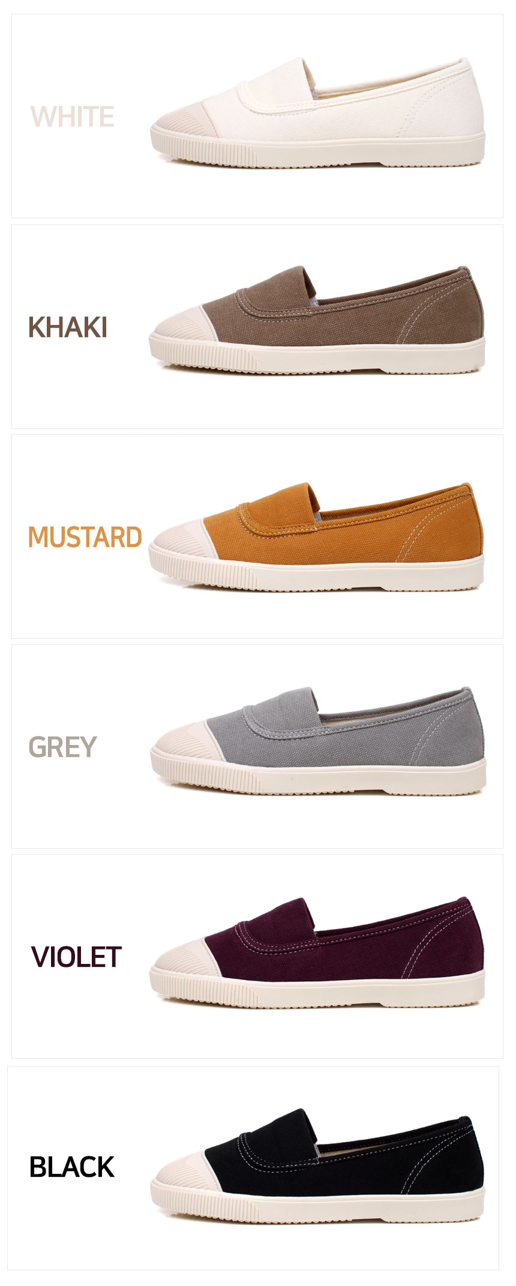Image resolution: width=516 pixels, height=1286 pixels.
Task: Click the GREY color label
Action: 62,747
